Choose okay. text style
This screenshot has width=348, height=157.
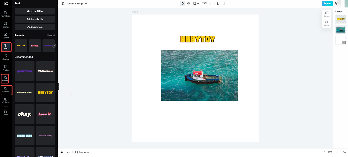coord(24,114)
